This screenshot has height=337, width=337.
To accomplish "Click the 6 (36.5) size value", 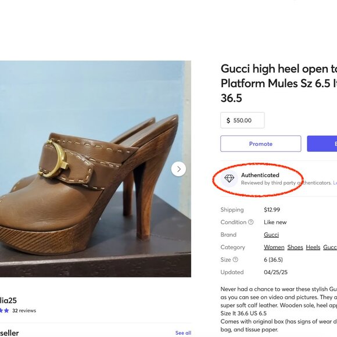I will pyautogui.click(x=273, y=260).
